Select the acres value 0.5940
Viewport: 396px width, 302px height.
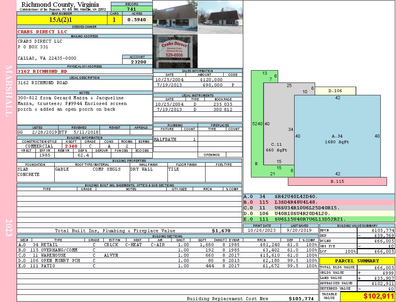tap(138, 20)
